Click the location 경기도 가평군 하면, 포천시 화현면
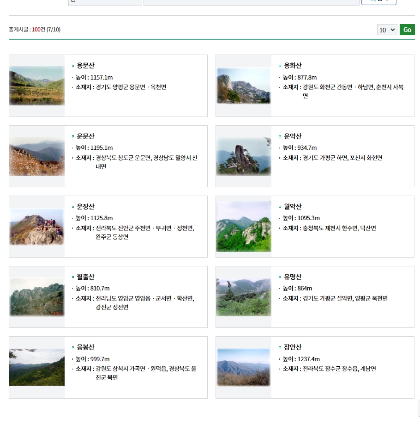Screen dimensions: 420x425 coord(342,158)
